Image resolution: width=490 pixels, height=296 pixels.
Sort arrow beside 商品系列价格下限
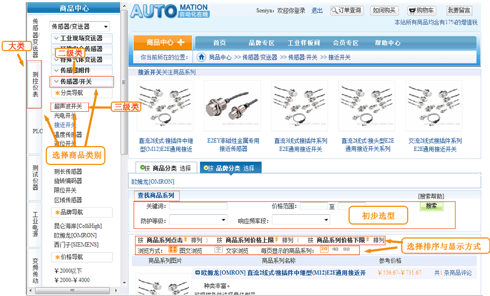pos(368,240)
